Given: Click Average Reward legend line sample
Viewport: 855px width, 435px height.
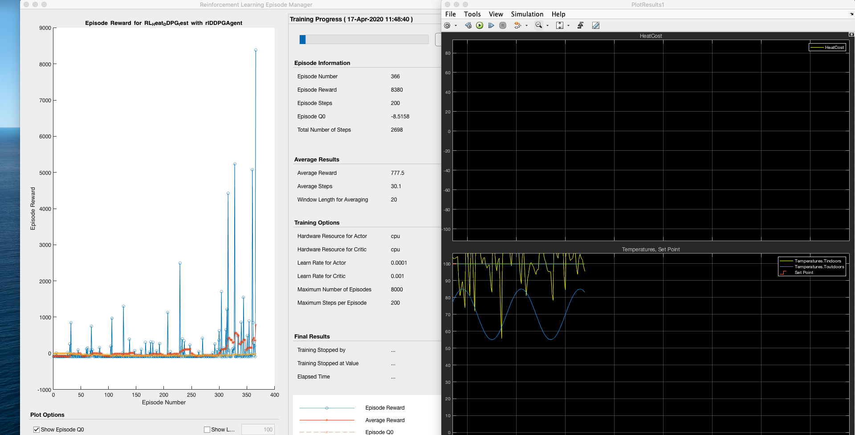Looking at the screenshot, I should (327, 420).
